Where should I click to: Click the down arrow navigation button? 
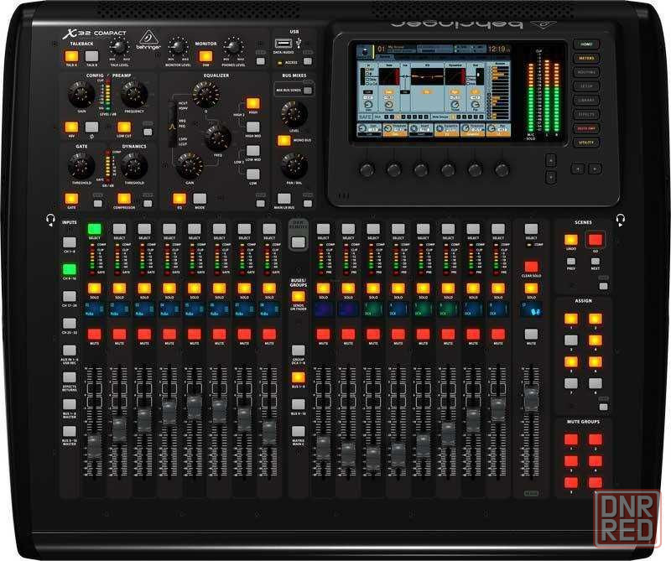tap(551, 176)
